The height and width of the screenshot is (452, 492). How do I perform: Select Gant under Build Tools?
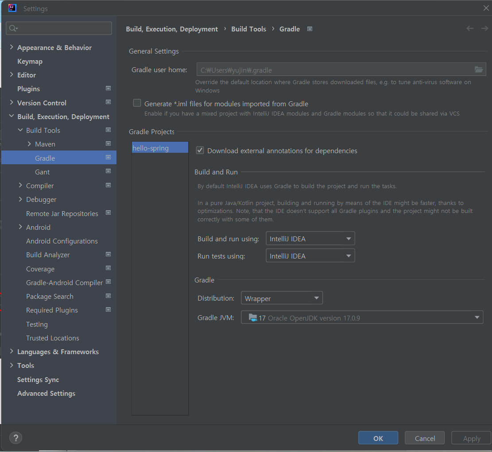click(x=43, y=172)
